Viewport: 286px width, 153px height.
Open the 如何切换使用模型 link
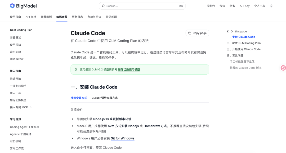[129, 70]
